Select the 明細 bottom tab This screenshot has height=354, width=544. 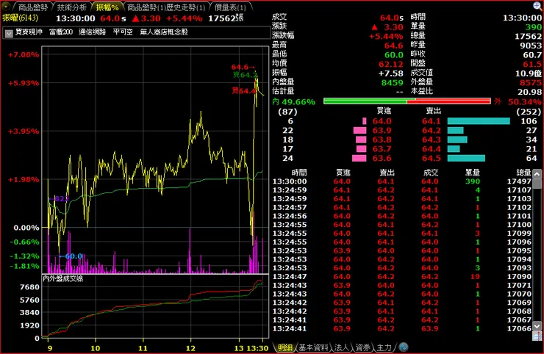coord(284,347)
